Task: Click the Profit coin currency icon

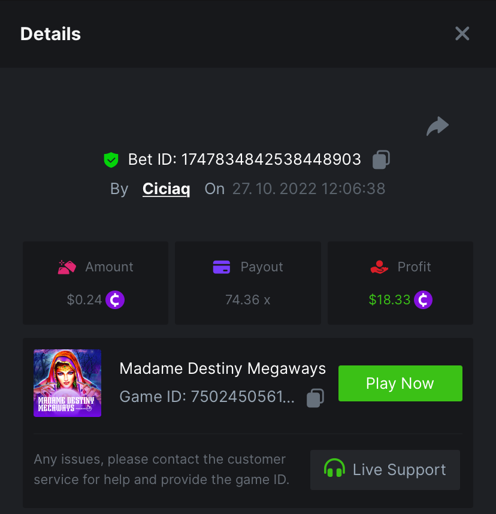Action: (x=423, y=300)
